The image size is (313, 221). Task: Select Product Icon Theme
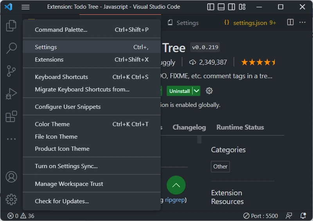92,149
